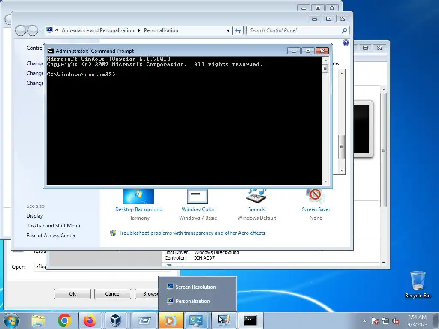
Task: Expand the arrow after Appearance and Personalization
Action: point(139,30)
